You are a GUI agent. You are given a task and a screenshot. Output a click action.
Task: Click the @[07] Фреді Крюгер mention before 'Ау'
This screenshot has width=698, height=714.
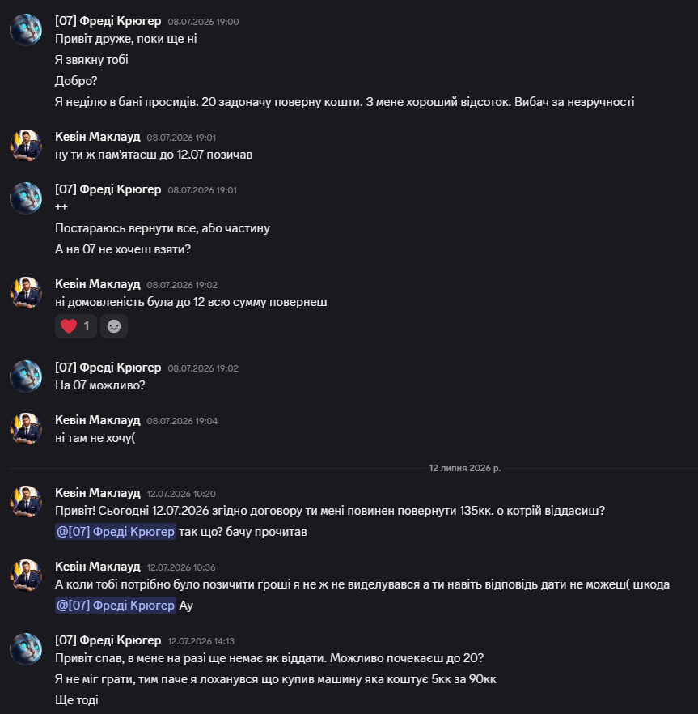[116, 606]
